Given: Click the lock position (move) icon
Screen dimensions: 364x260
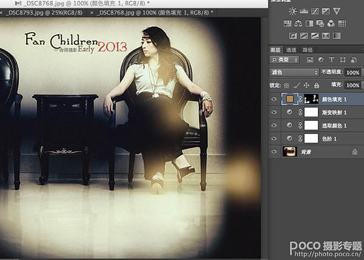Looking at the screenshot, I should 306,85.
